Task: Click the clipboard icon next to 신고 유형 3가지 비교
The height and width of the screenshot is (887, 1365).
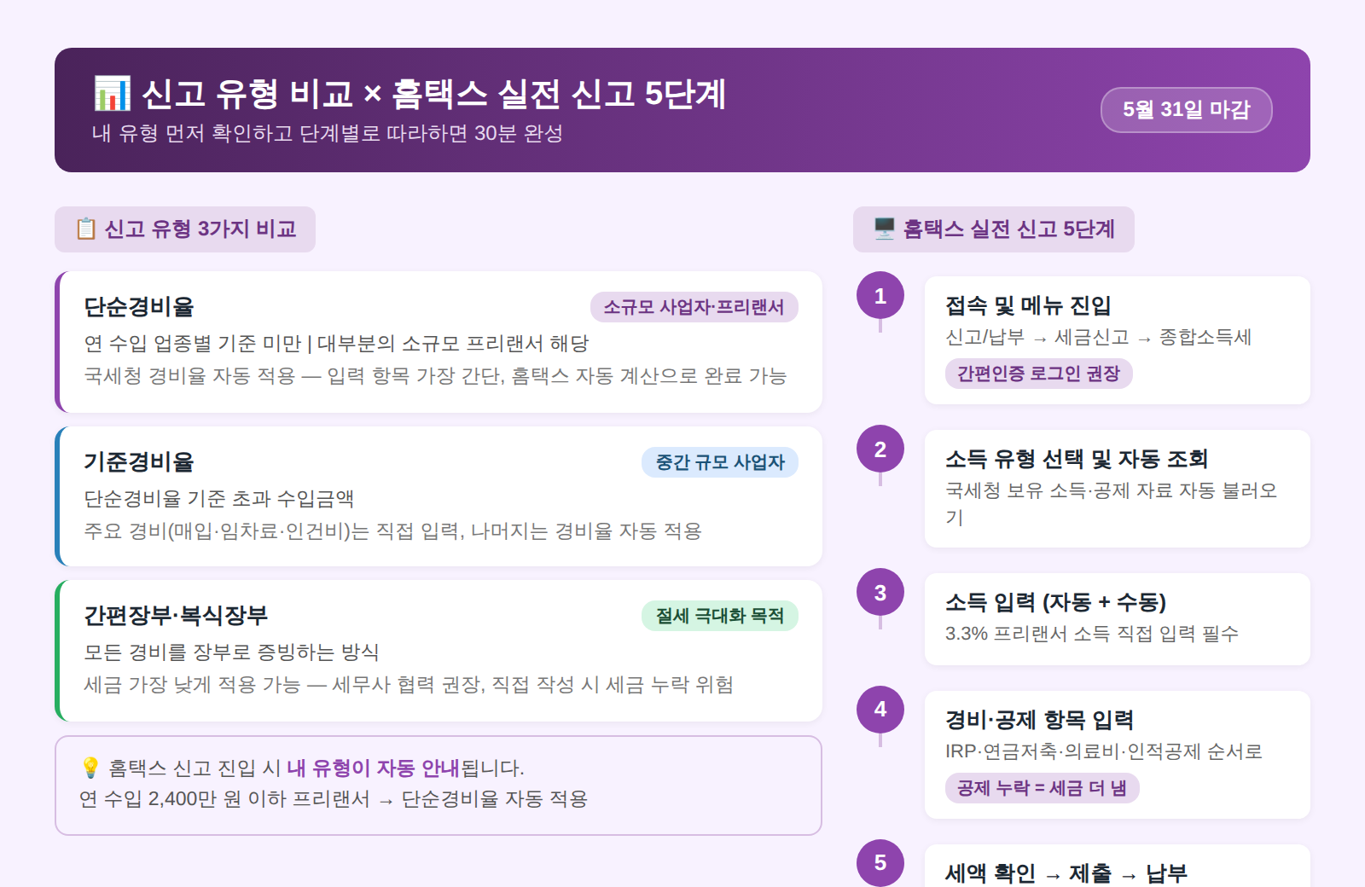Action: pyautogui.click(x=85, y=228)
